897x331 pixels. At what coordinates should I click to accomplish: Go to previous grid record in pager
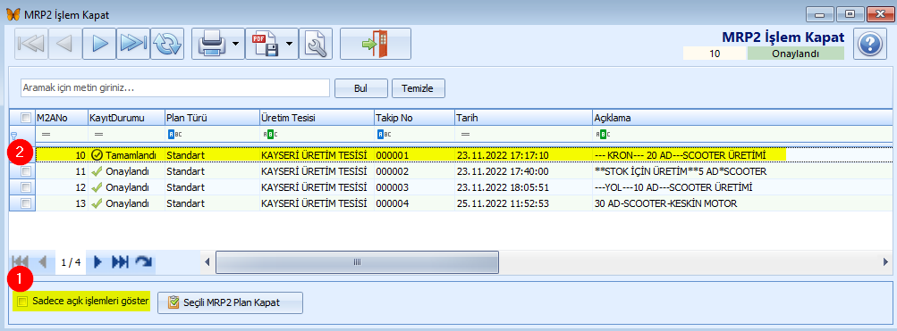point(42,262)
